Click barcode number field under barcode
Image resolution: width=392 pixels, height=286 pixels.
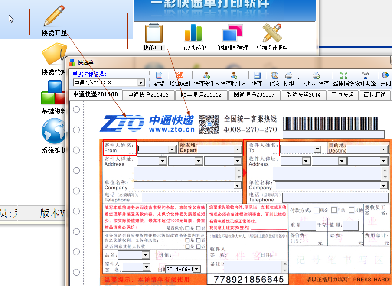point(333,134)
